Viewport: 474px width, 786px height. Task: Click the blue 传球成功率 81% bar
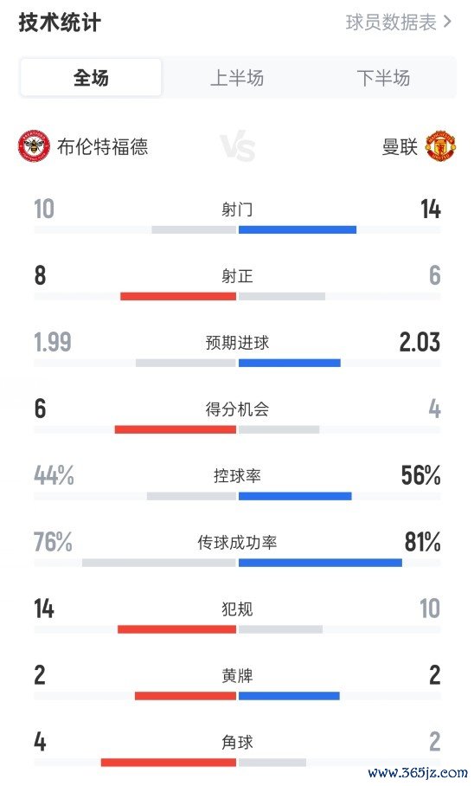[321, 563]
